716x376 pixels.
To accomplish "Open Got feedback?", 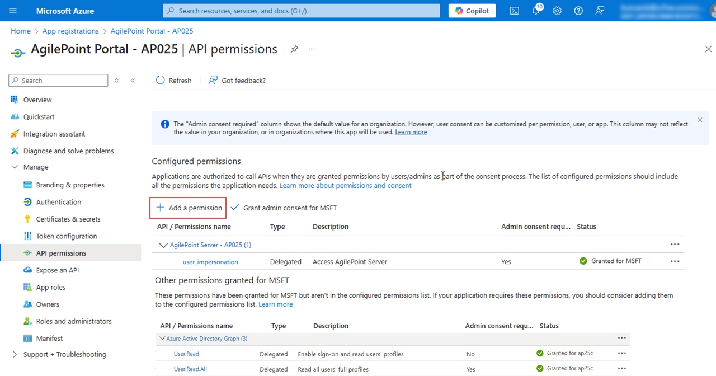I will [x=237, y=81].
